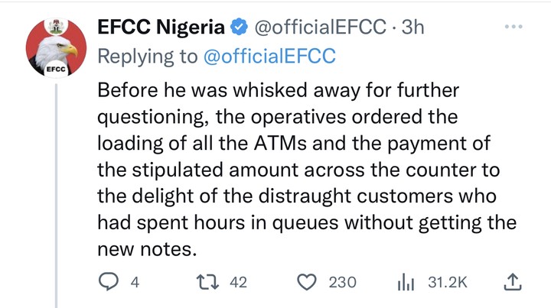Screen dimensions: 551x308
Task: Open the tweet by clicking its body text
Action: (x=306, y=166)
